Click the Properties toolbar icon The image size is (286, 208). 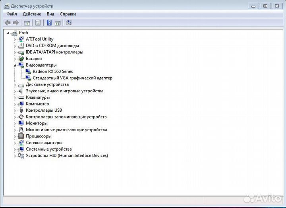pyautogui.click(x=38, y=23)
